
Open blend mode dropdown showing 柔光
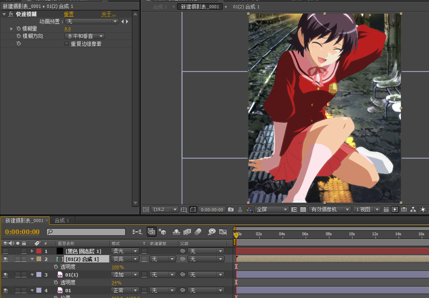click(125, 251)
